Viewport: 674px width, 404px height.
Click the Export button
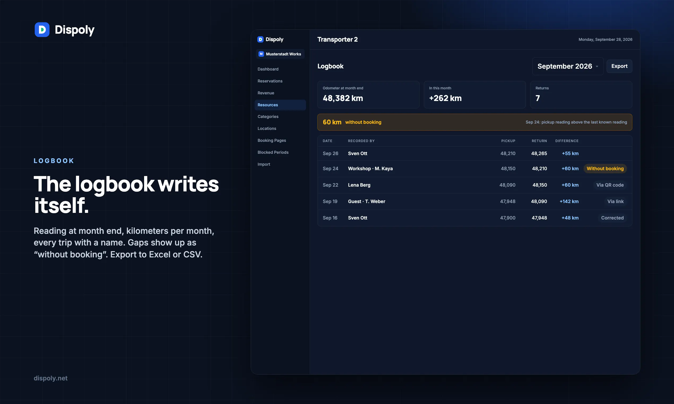tap(619, 66)
